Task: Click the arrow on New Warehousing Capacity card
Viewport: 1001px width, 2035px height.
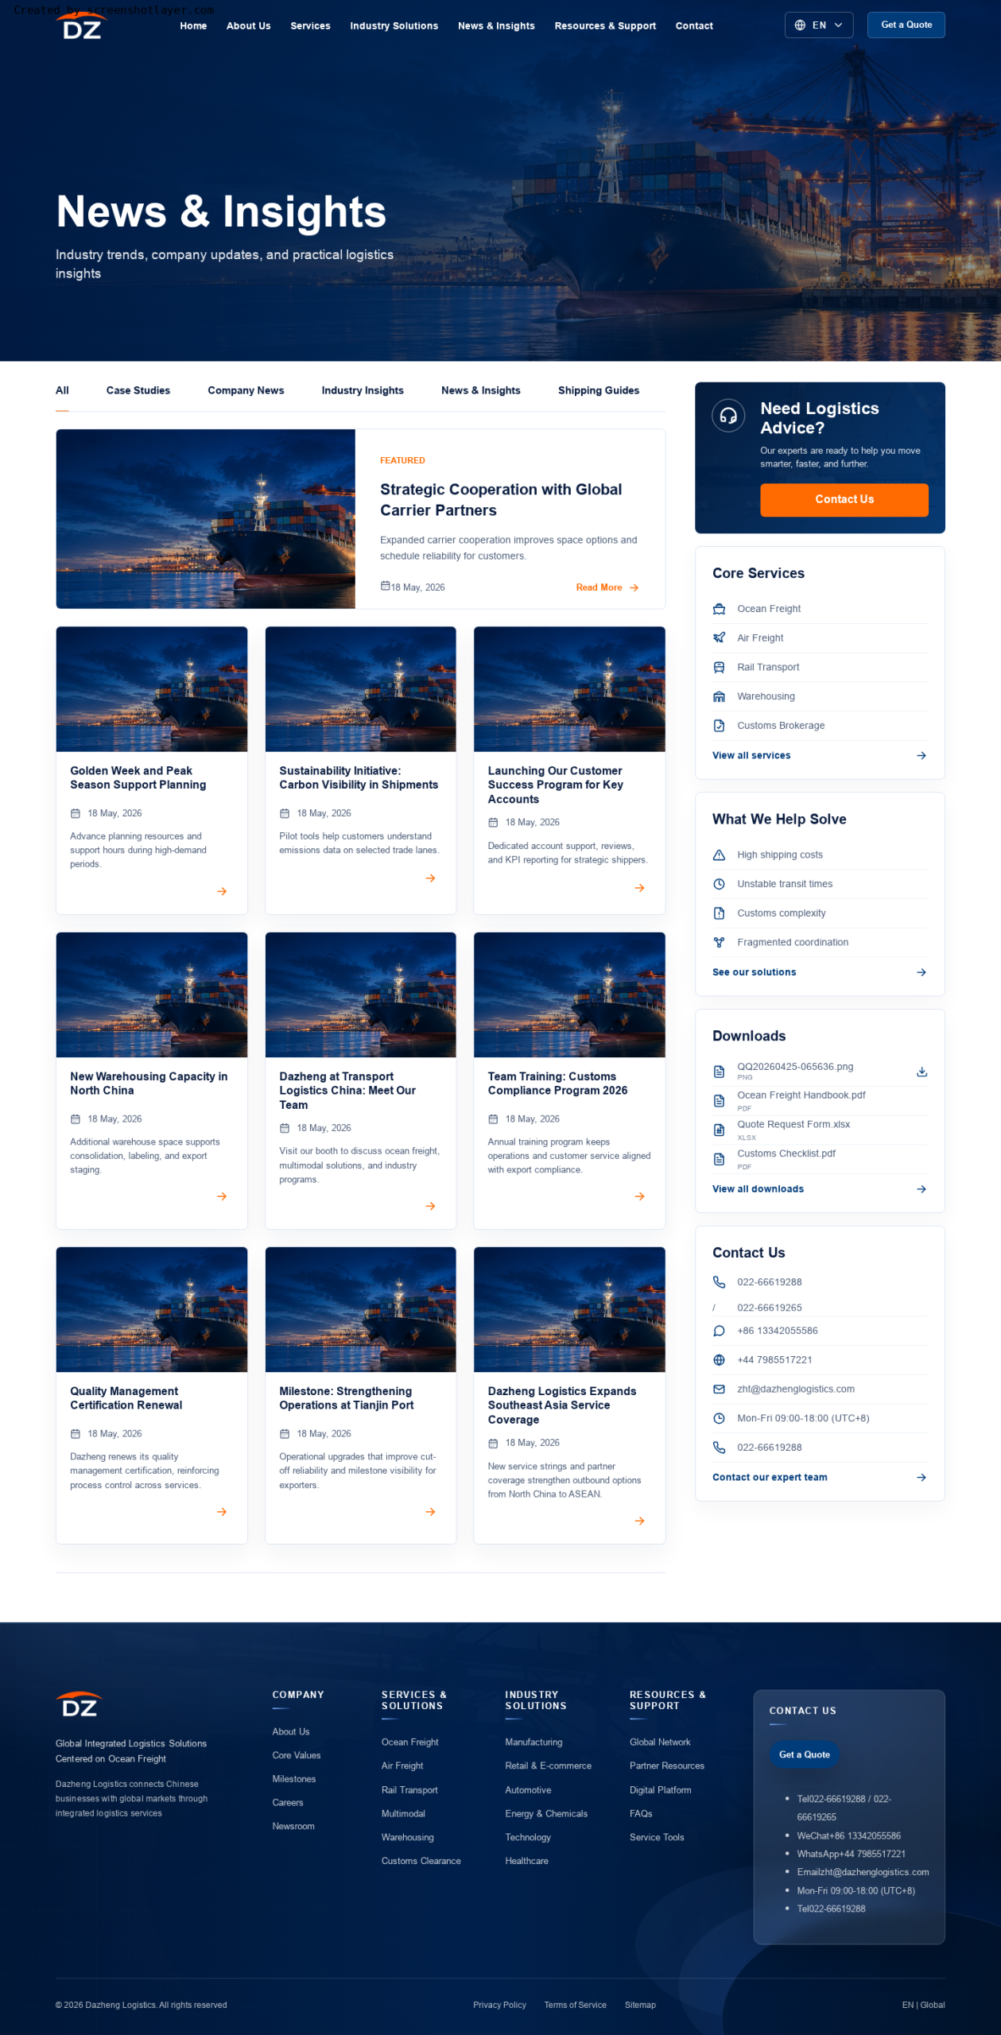Action: point(222,1196)
